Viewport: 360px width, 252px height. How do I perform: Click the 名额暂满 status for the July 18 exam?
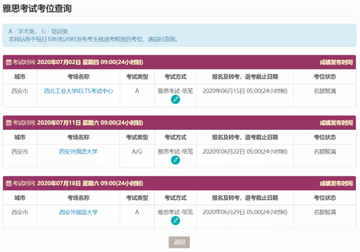coord(324,212)
